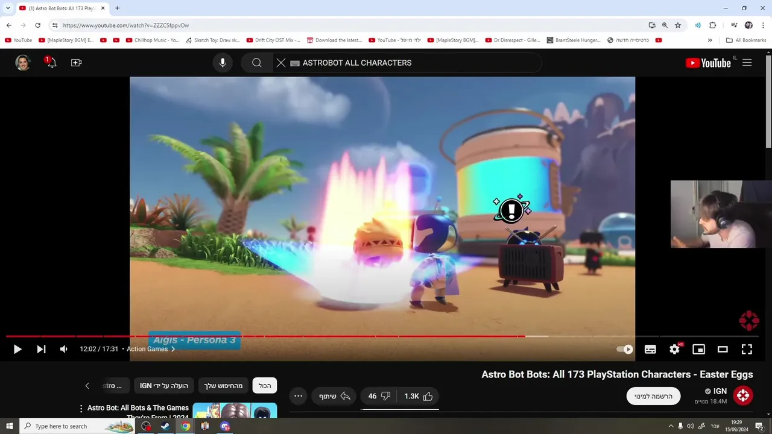Open the Sketch Toy bookmark
This screenshot has width=772, height=434.
212,40
